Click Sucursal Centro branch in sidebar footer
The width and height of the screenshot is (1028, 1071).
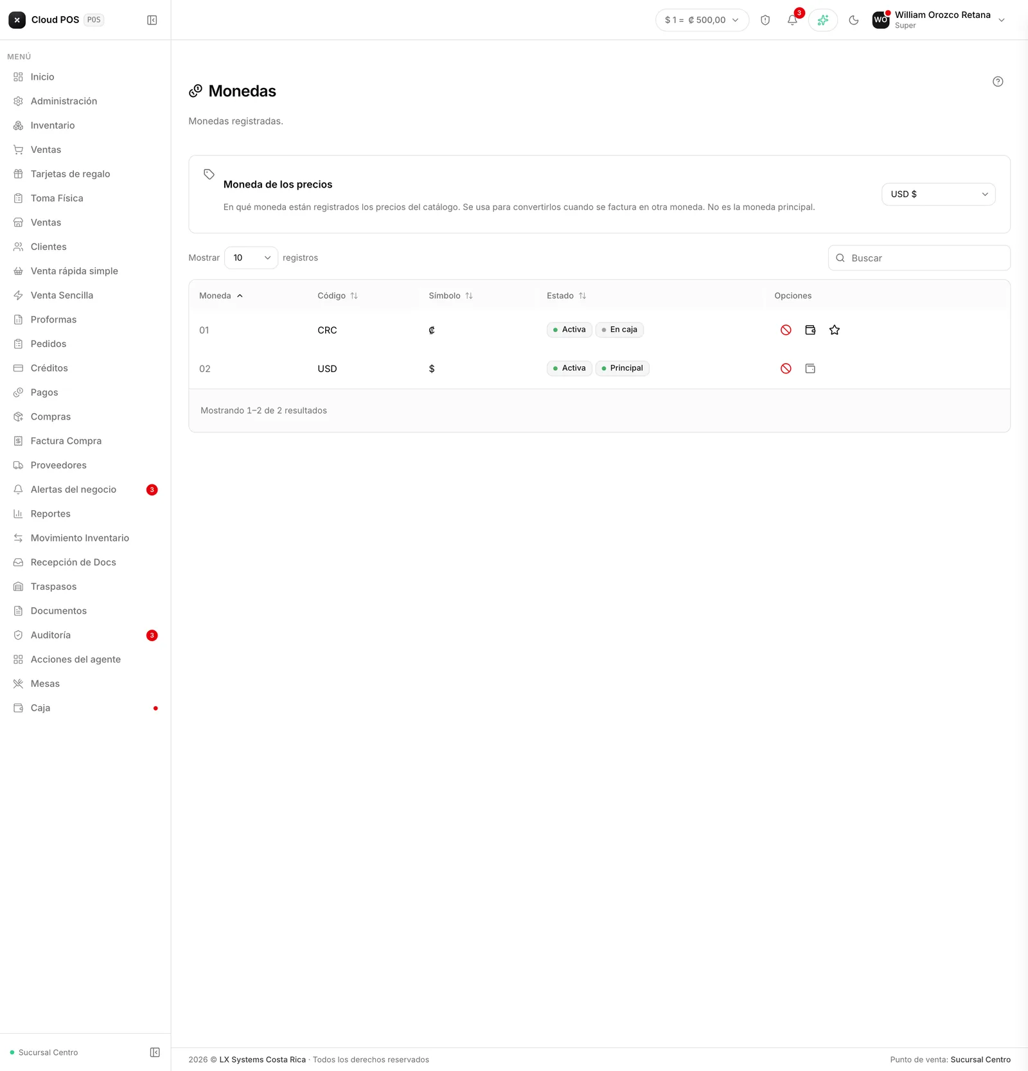point(44,1052)
